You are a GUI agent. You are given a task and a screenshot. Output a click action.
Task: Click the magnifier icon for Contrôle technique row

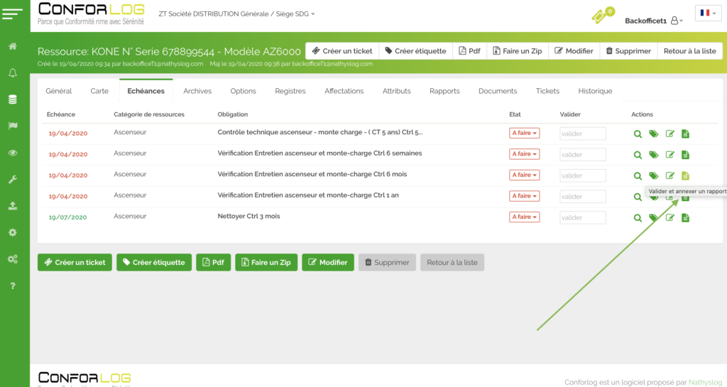[638, 133]
